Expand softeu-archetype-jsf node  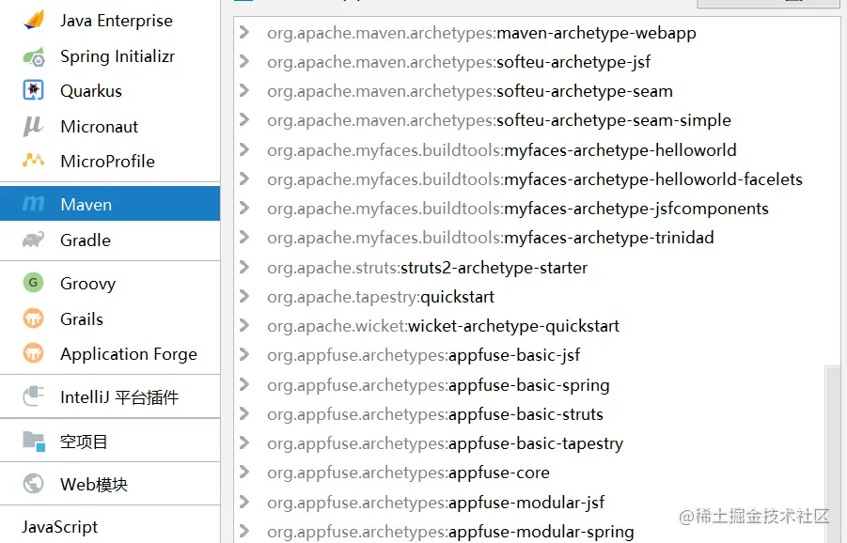(244, 61)
